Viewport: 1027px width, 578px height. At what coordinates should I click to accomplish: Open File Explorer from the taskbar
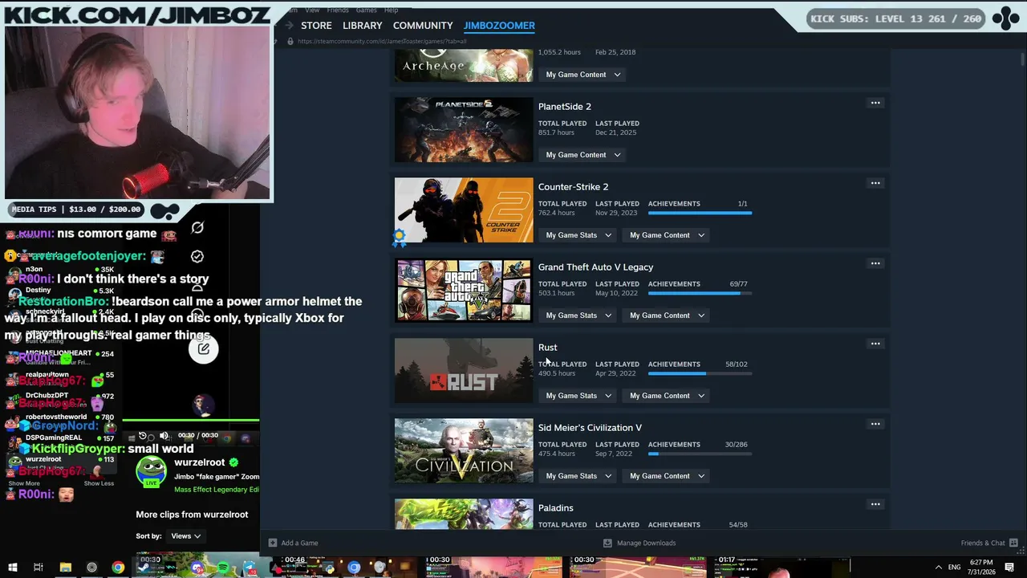65,568
